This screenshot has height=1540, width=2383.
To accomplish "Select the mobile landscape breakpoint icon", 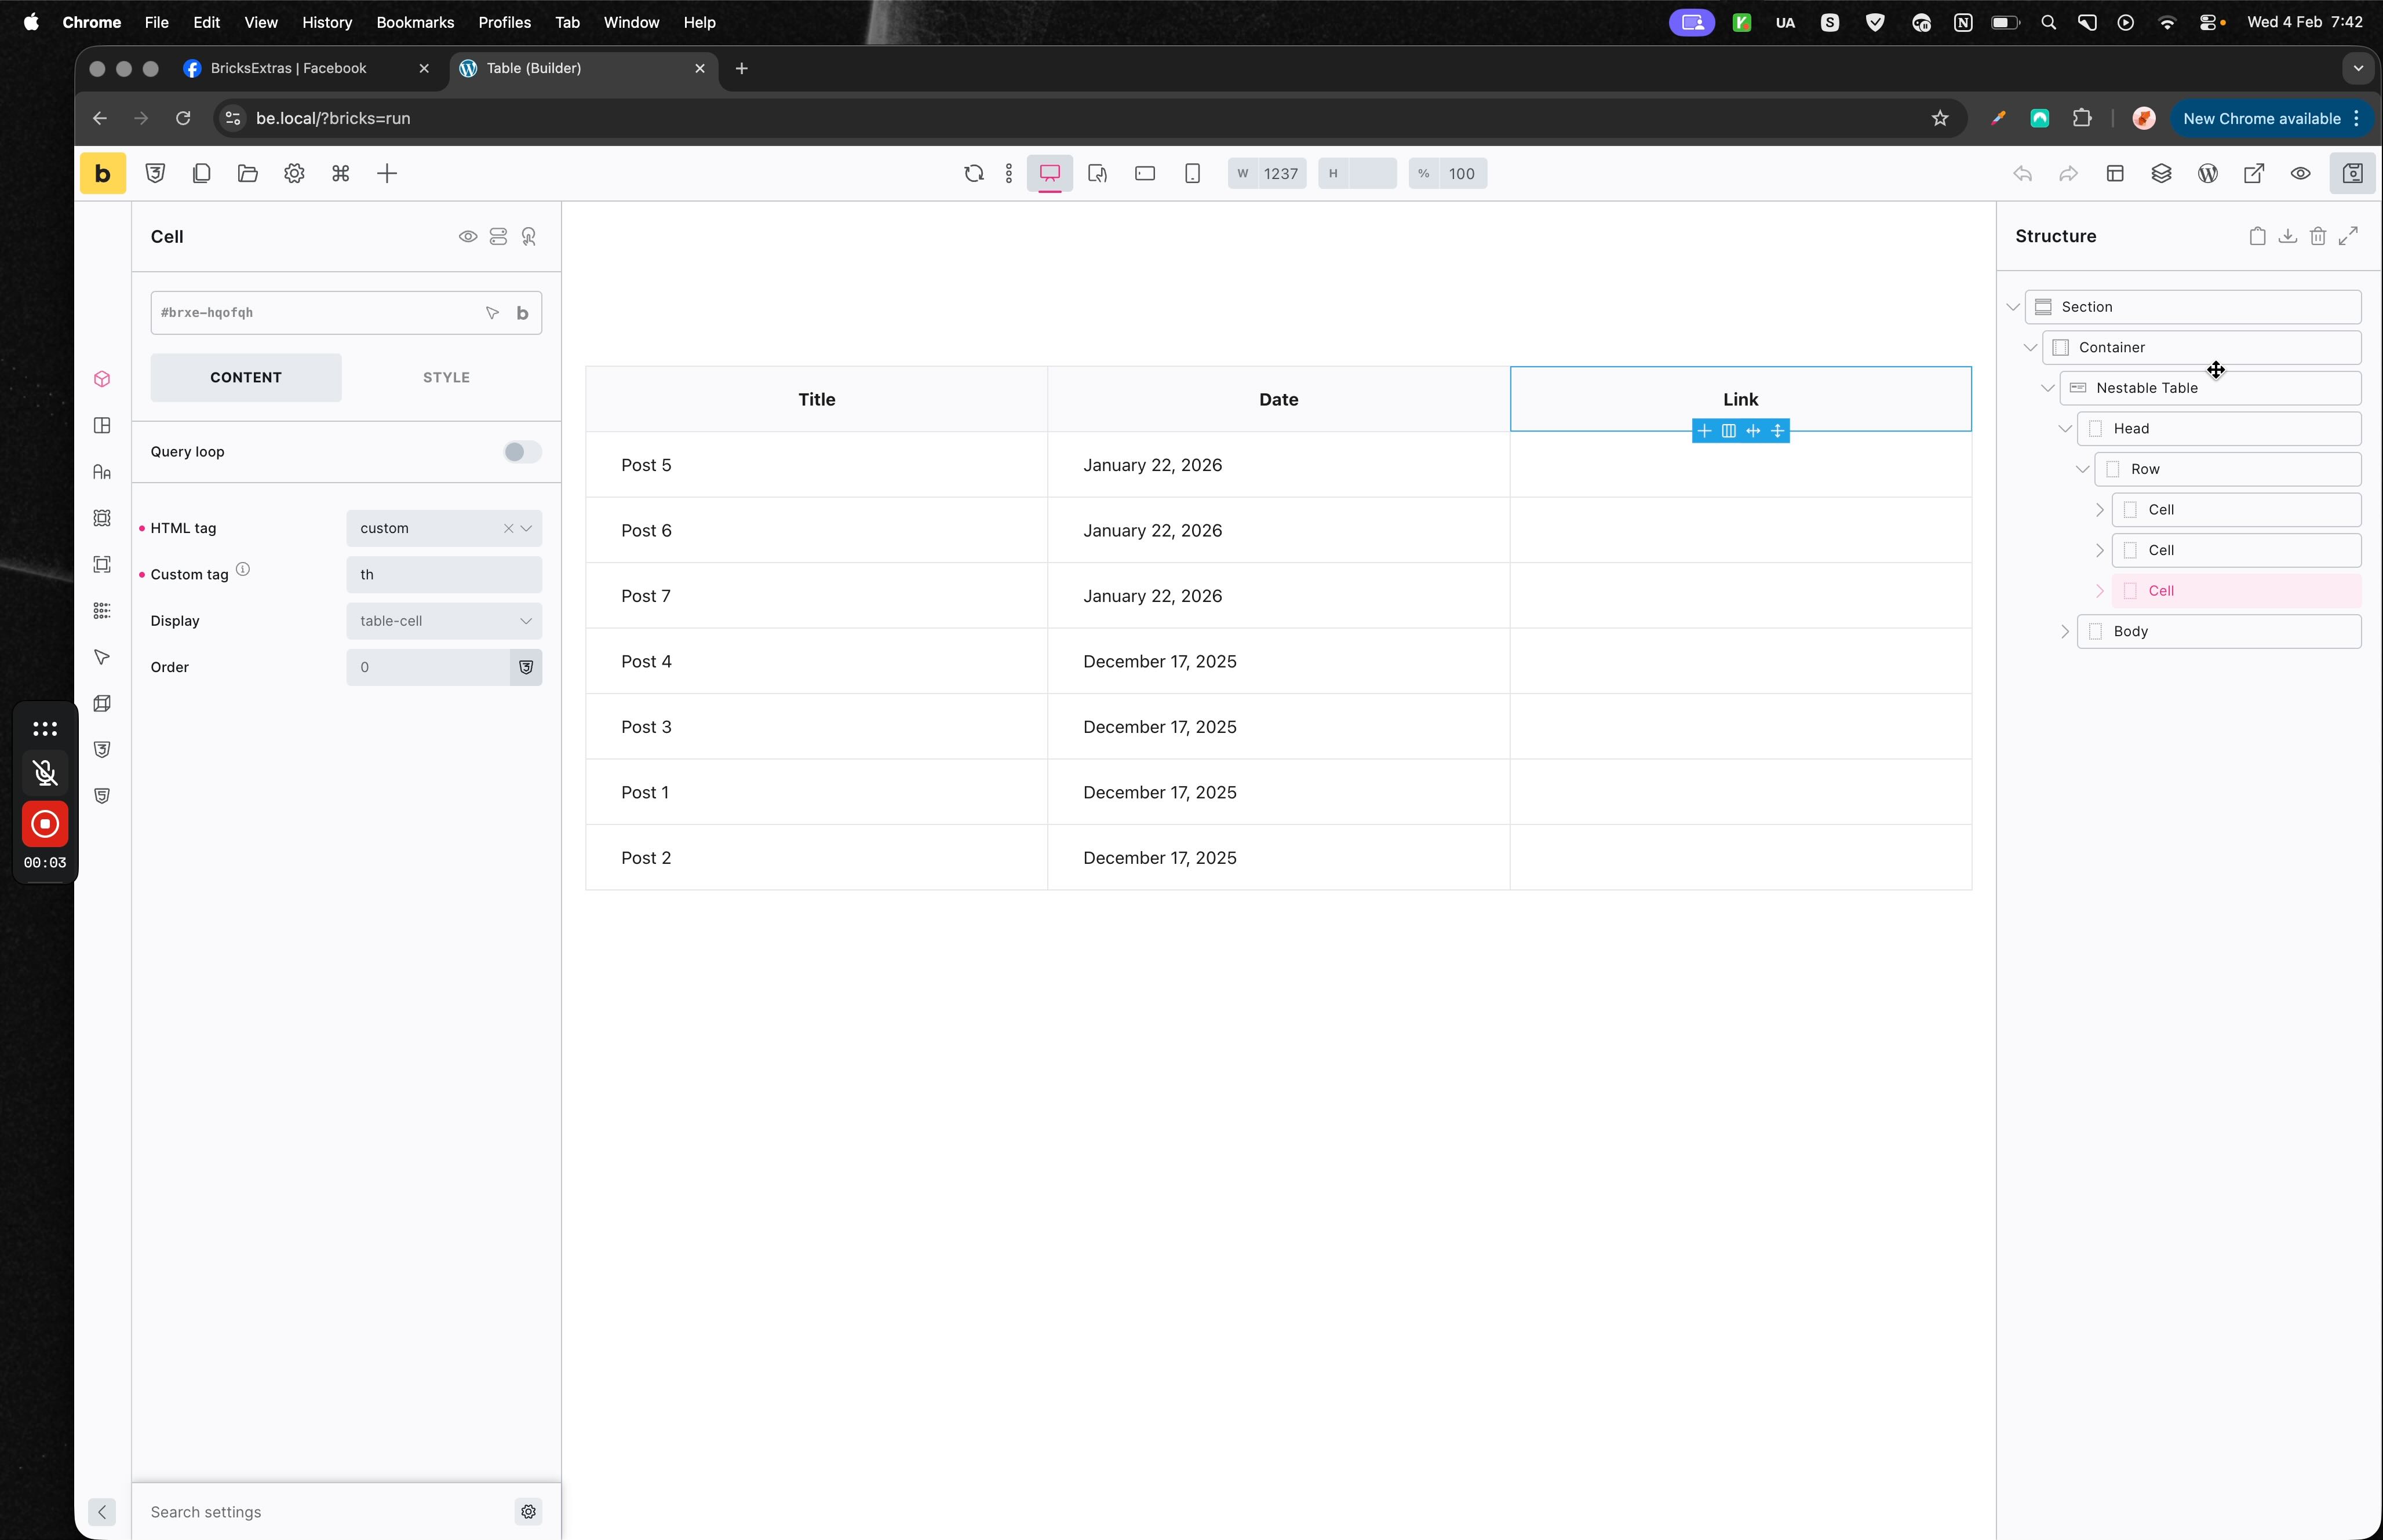I will [1145, 173].
